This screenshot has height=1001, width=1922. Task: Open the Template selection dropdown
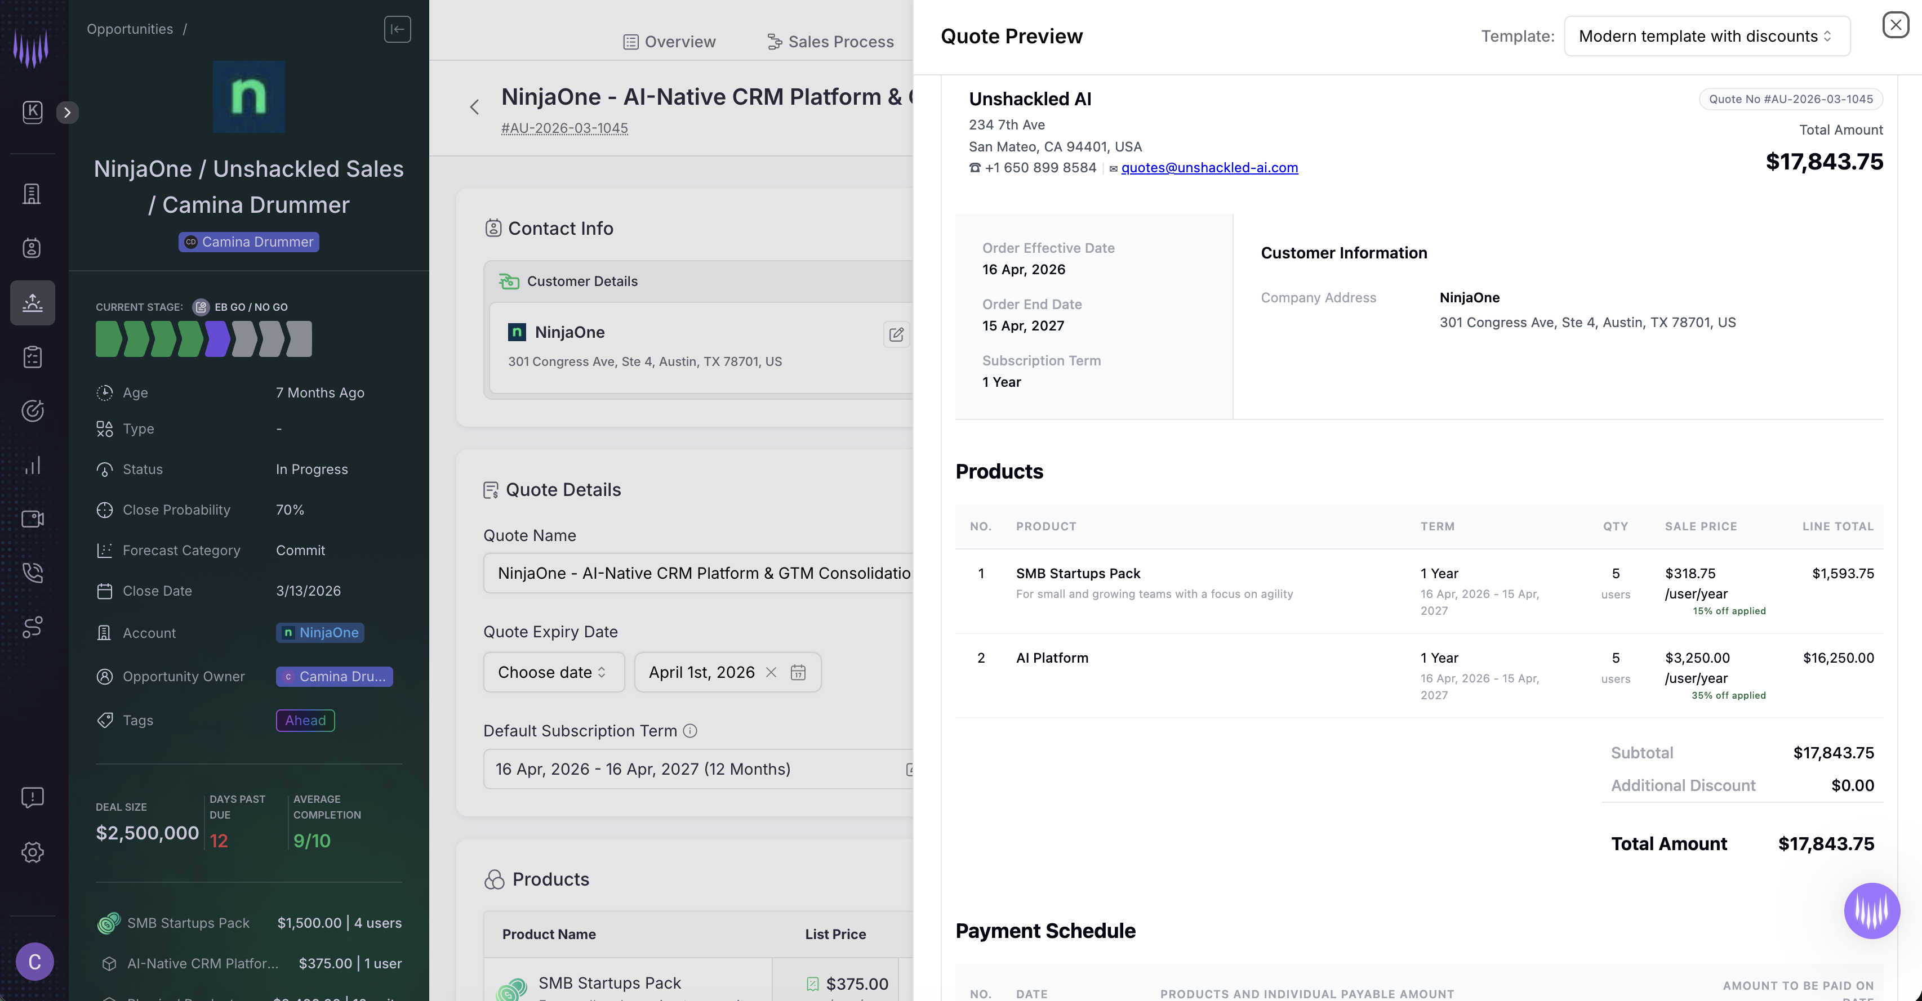[x=1706, y=36]
